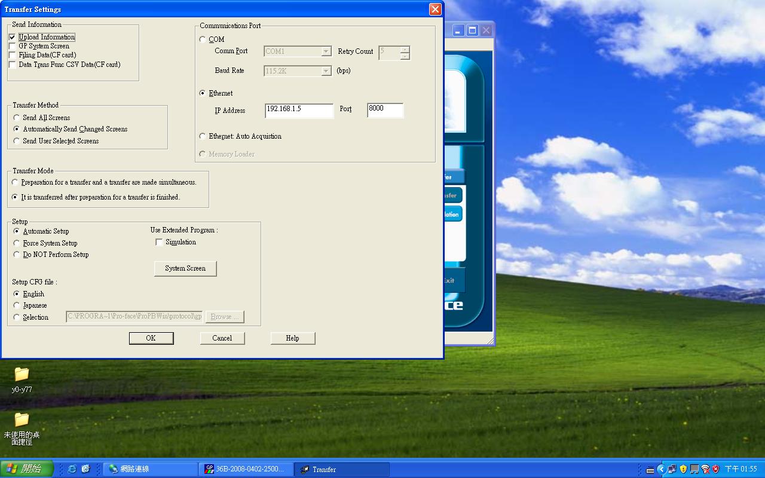765x478 pixels.
Task: Click the yellow security shield tray icon
Action: point(683,469)
